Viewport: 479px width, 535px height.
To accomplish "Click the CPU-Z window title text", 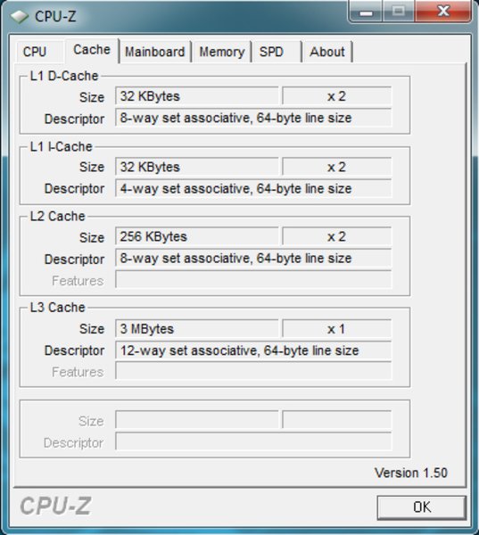I will [x=55, y=16].
